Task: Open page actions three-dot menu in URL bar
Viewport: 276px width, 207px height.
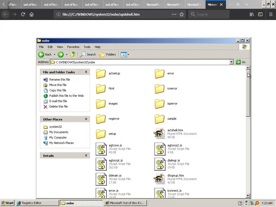Action: coord(174,14)
